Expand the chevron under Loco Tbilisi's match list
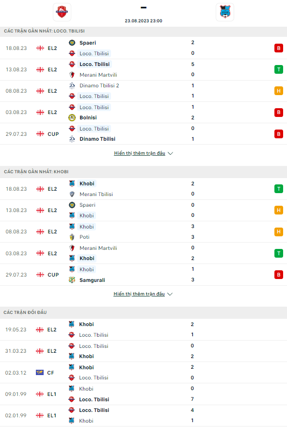 coord(170,153)
